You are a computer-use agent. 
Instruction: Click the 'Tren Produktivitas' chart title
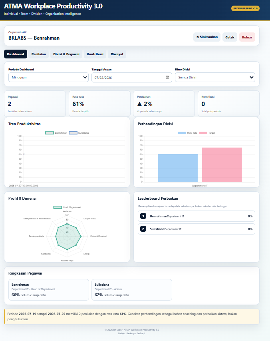click(x=24, y=124)
